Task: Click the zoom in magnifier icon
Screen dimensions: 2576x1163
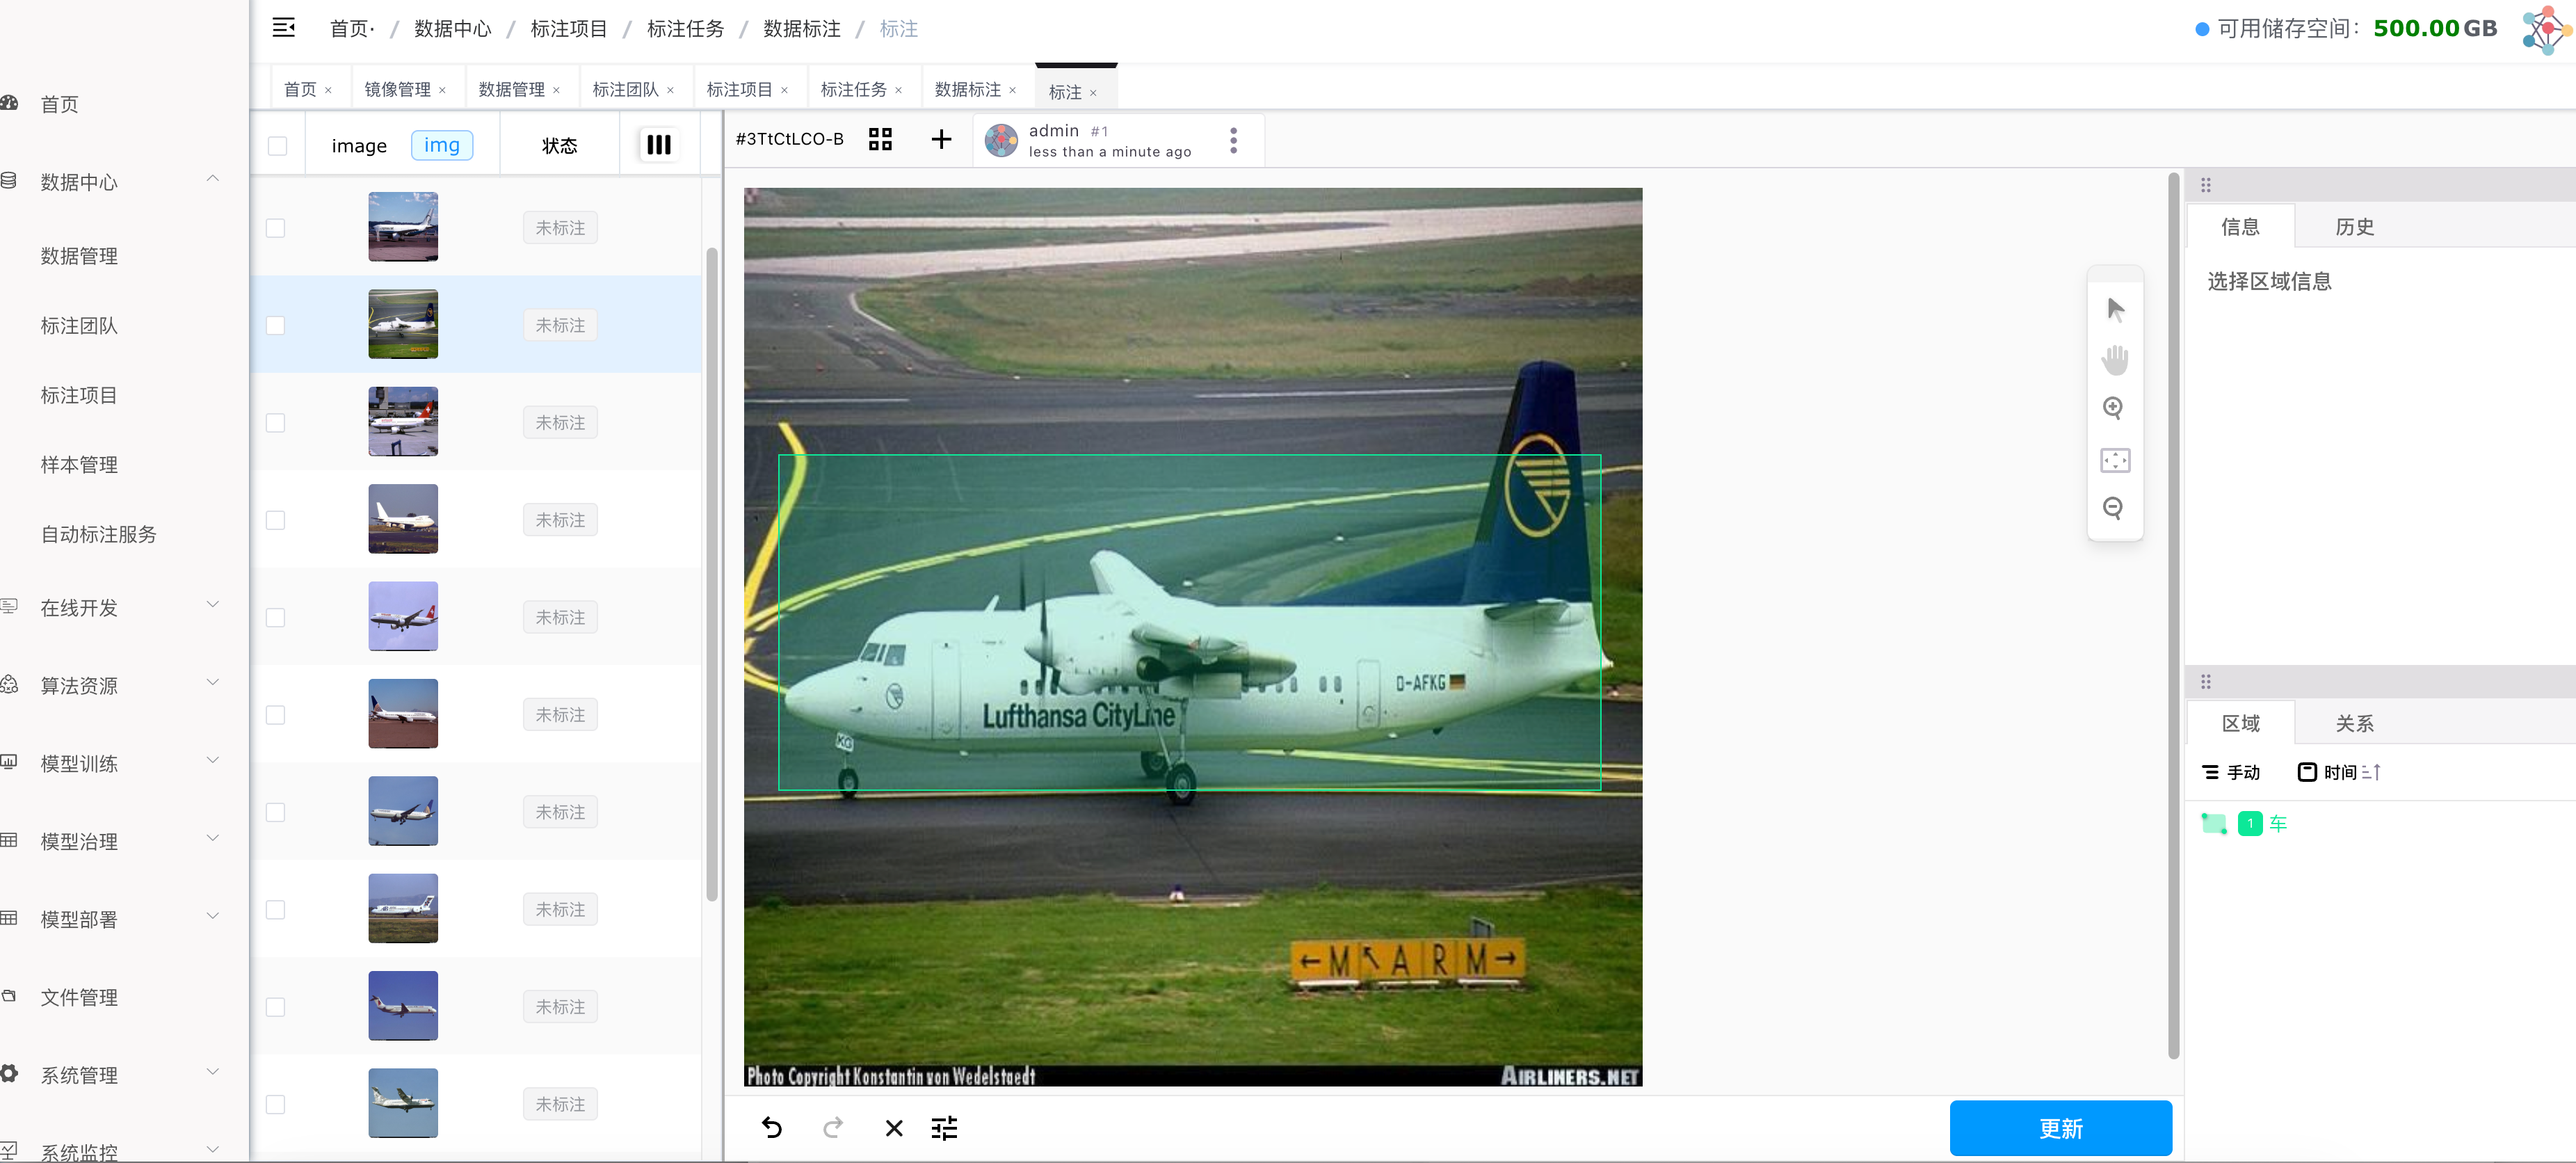Action: pyautogui.click(x=2113, y=408)
